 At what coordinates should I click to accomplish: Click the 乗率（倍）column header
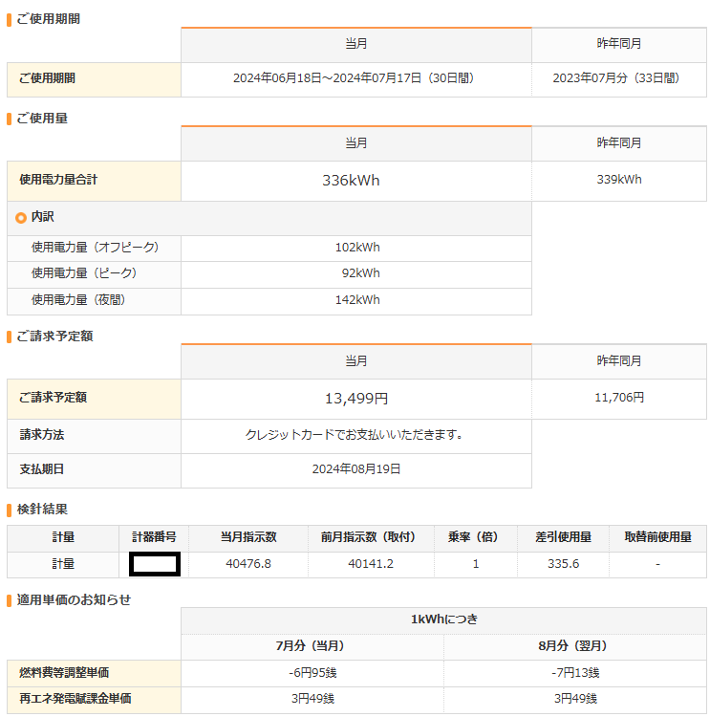tap(476, 537)
